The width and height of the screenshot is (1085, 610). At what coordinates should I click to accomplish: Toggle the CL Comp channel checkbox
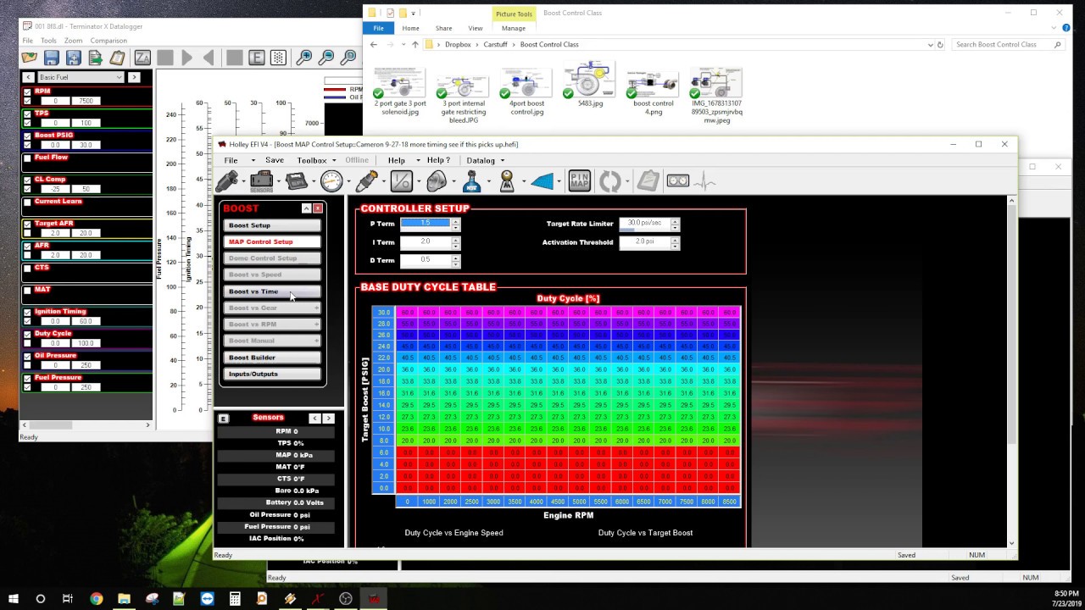pyautogui.click(x=27, y=180)
